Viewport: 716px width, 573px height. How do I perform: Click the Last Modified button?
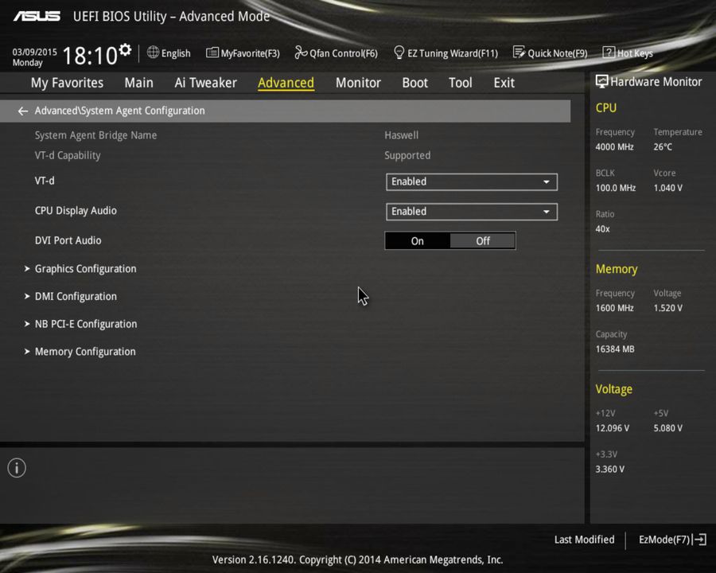(x=584, y=539)
